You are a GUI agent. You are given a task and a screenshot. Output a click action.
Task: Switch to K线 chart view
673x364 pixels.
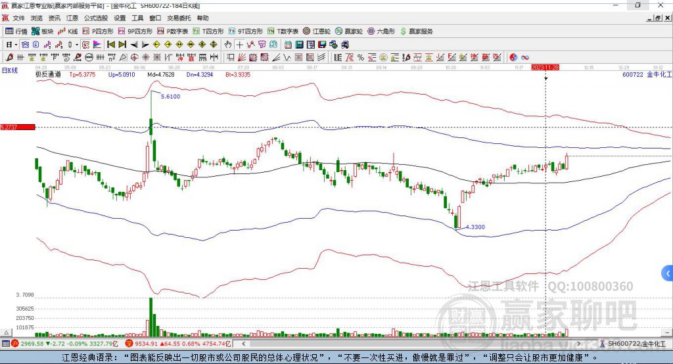point(68,32)
